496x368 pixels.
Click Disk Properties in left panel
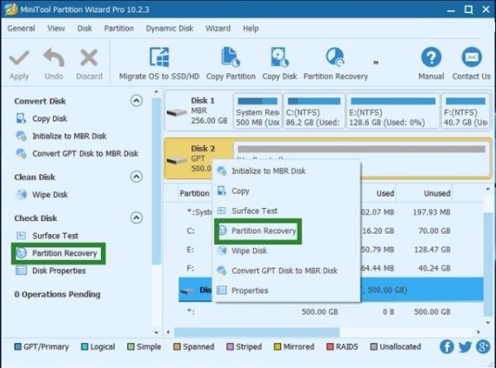tap(59, 271)
